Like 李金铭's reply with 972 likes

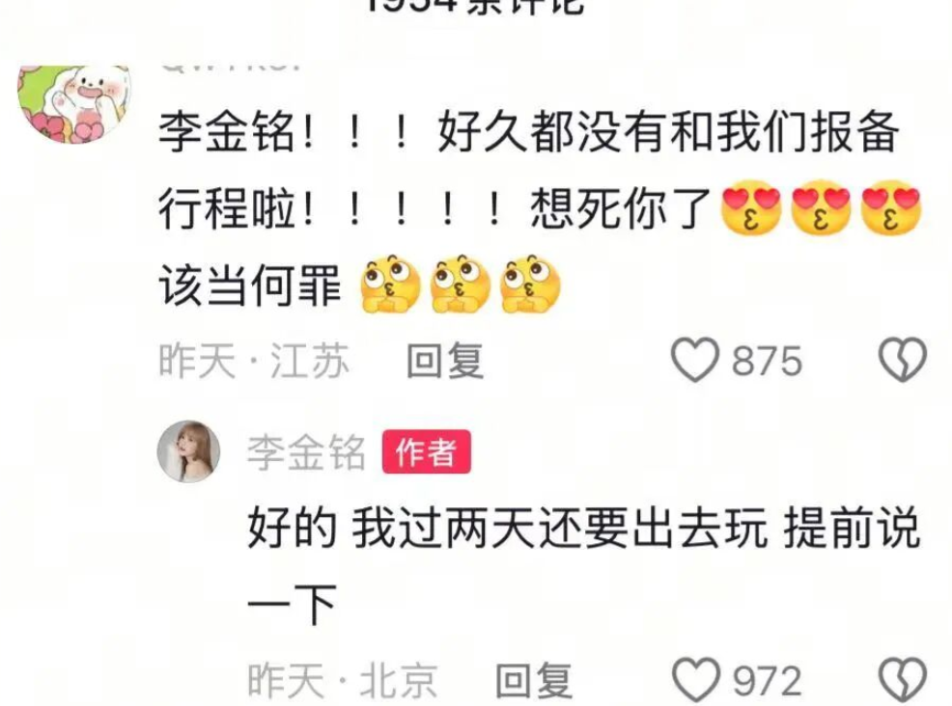point(696,679)
